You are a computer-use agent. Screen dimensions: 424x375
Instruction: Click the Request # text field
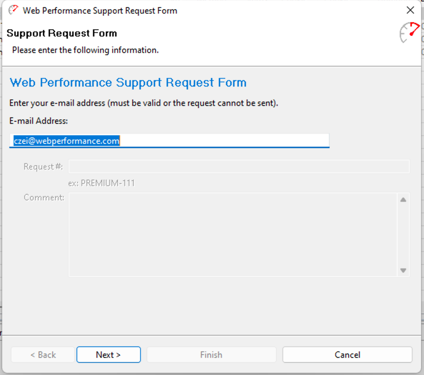click(x=239, y=166)
